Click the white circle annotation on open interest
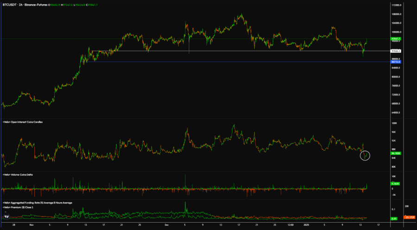The width and height of the screenshot is (417, 230). point(366,155)
